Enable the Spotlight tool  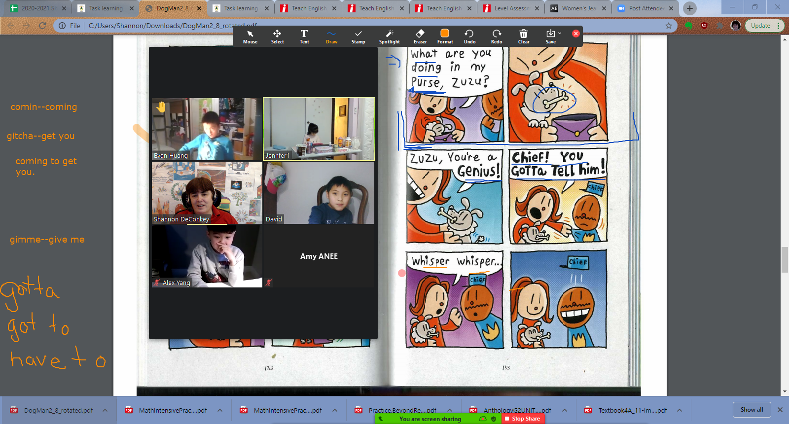[x=389, y=36]
